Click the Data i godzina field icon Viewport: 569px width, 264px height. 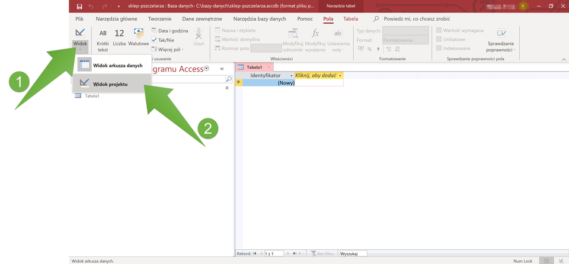point(154,30)
